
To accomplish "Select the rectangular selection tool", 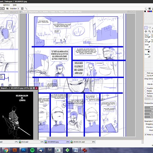I will [x=146, y=28].
